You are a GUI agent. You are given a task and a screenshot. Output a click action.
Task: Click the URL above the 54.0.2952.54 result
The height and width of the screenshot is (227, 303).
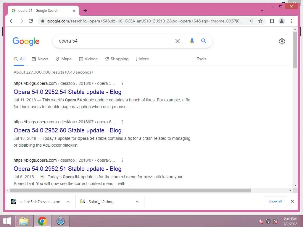(64, 83)
